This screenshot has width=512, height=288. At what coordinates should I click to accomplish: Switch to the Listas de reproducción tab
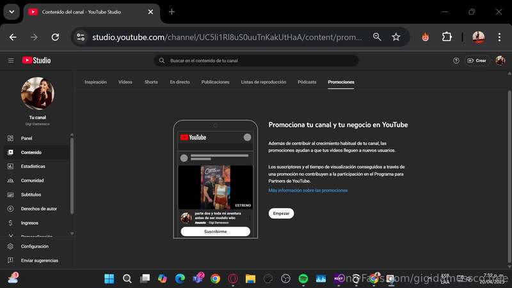click(x=264, y=82)
